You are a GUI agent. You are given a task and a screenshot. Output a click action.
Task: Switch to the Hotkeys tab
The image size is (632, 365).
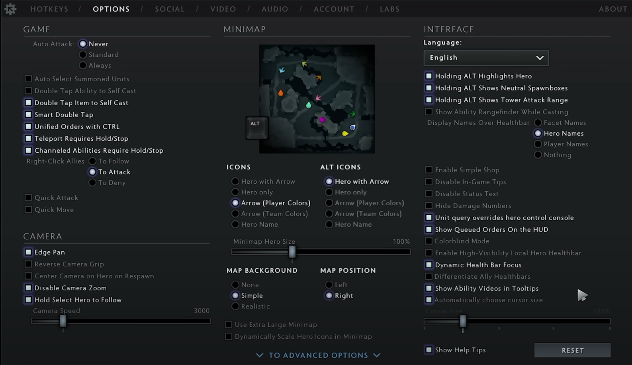[x=49, y=9]
